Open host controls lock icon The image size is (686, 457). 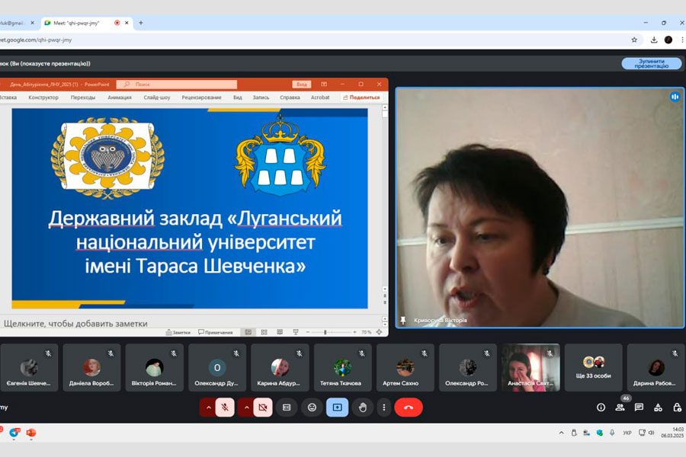(678, 407)
